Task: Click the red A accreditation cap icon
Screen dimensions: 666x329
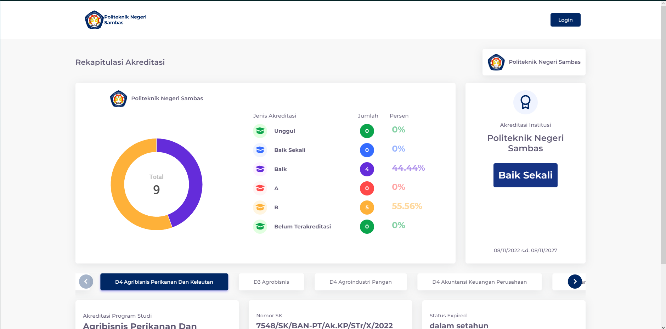Action: coord(260,188)
